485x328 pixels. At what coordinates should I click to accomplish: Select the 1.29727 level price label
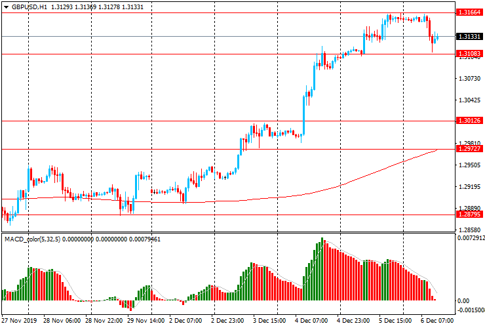pyautogui.click(x=469, y=149)
